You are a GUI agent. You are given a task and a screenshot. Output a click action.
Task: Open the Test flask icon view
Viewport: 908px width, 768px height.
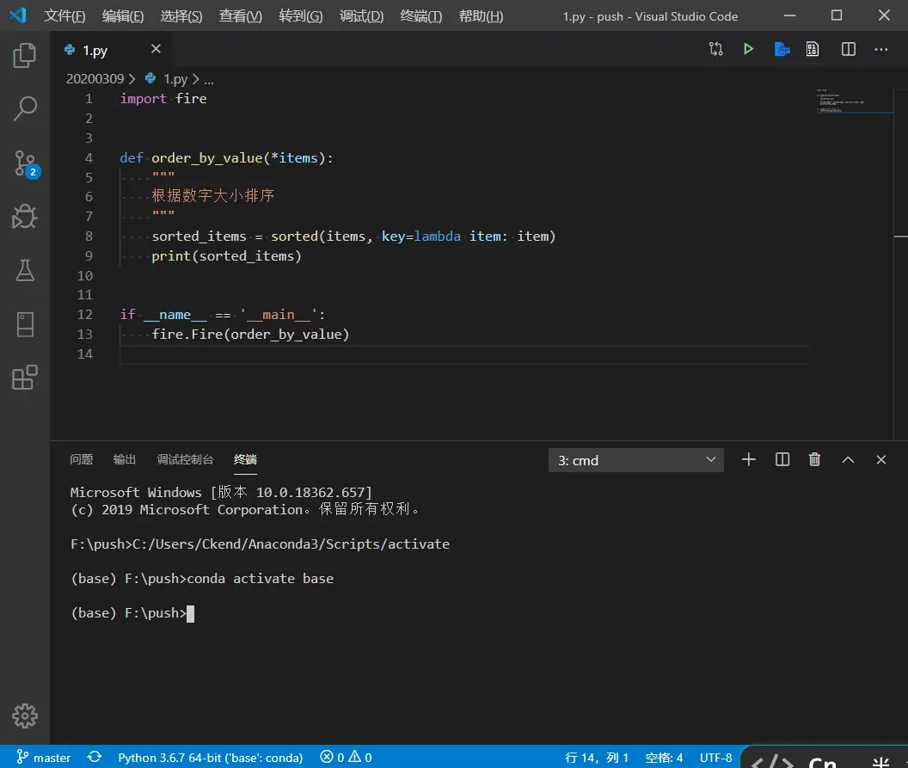(25, 270)
